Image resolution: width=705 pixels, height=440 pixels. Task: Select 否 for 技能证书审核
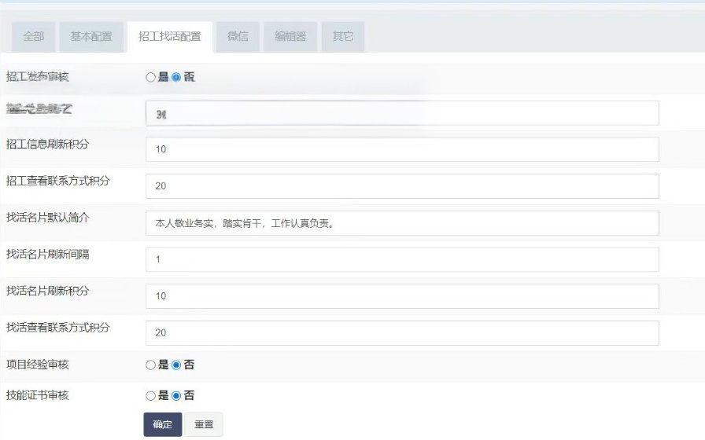[x=176, y=395]
